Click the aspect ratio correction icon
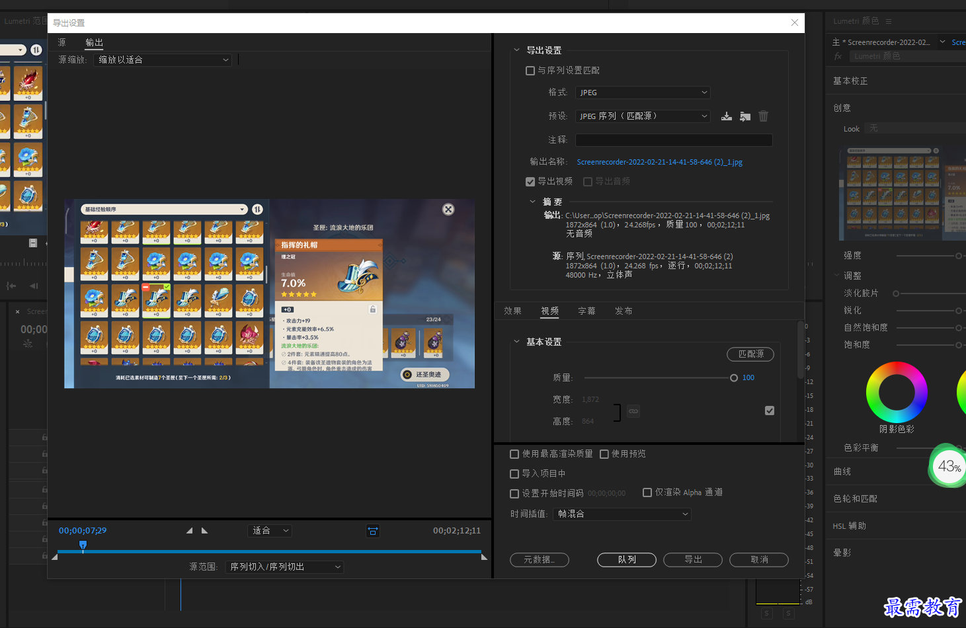 373,531
